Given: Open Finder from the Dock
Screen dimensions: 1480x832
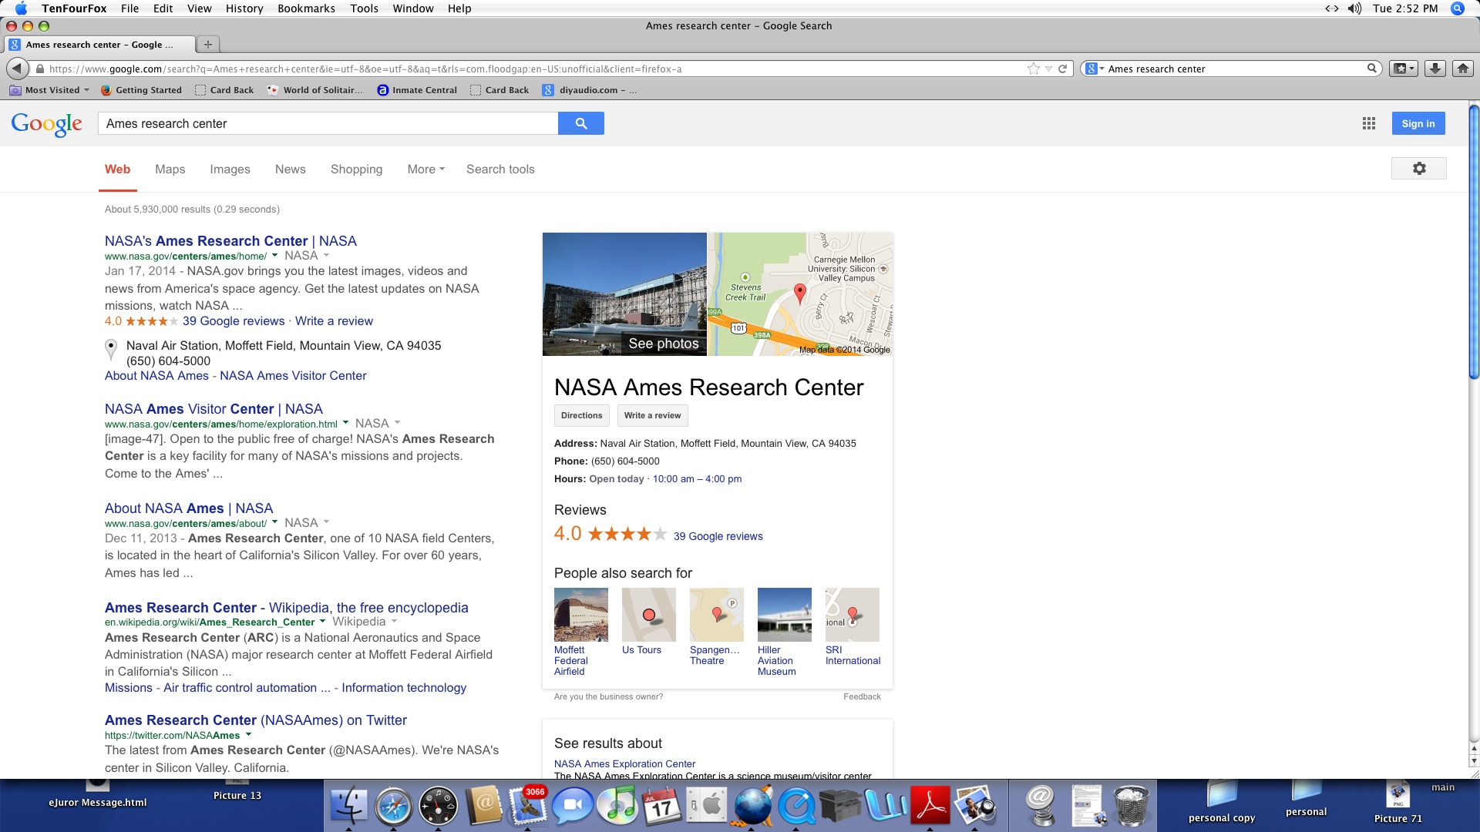Looking at the screenshot, I should pos(349,806).
